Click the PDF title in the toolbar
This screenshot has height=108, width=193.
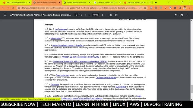point(40,15)
